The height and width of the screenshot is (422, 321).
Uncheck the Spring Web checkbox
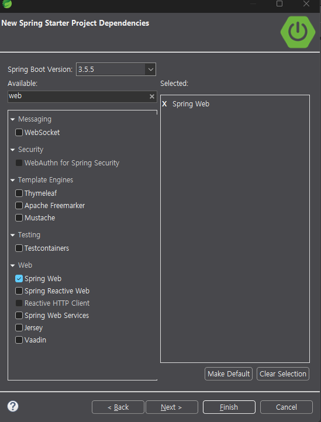(x=19, y=279)
